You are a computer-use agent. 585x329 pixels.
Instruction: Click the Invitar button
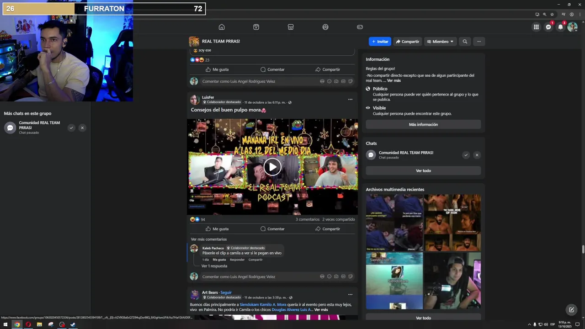[380, 42]
